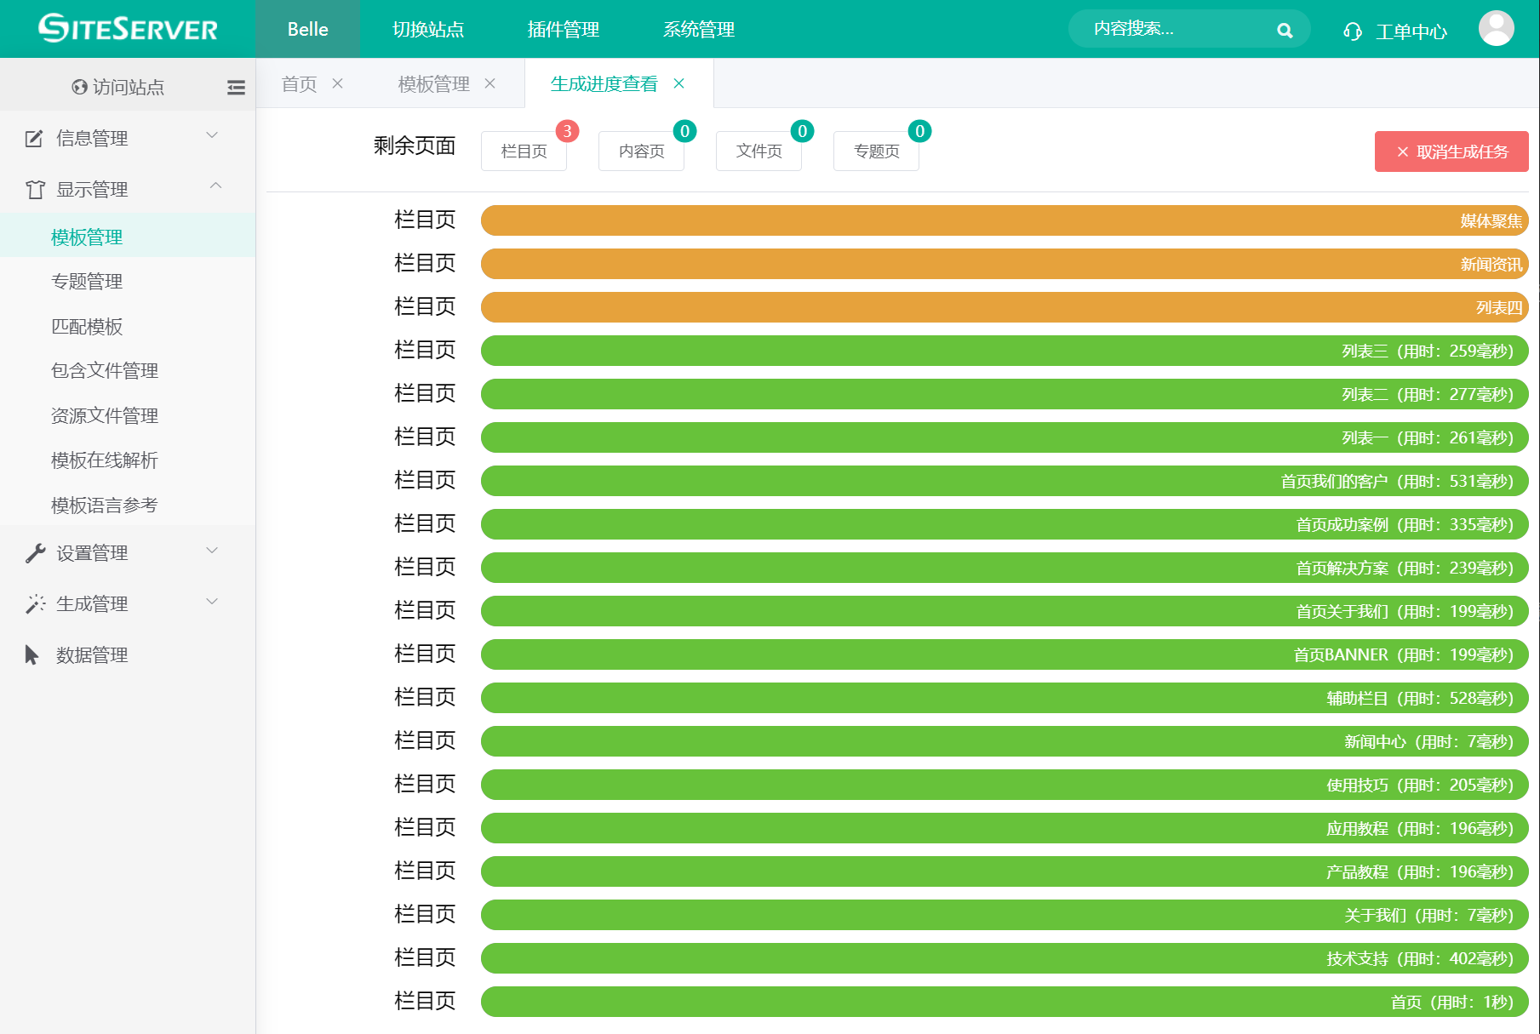Image resolution: width=1540 pixels, height=1034 pixels.
Task: Close the 模板管理 tab
Action: [x=490, y=83]
